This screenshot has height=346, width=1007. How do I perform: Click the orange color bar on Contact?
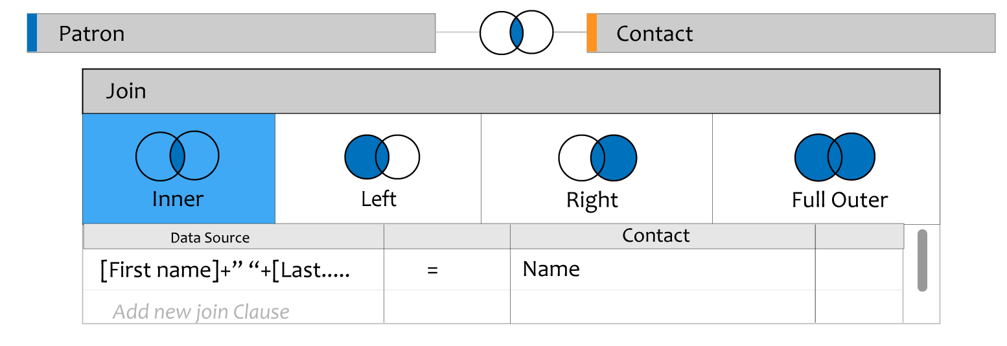click(x=592, y=32)
